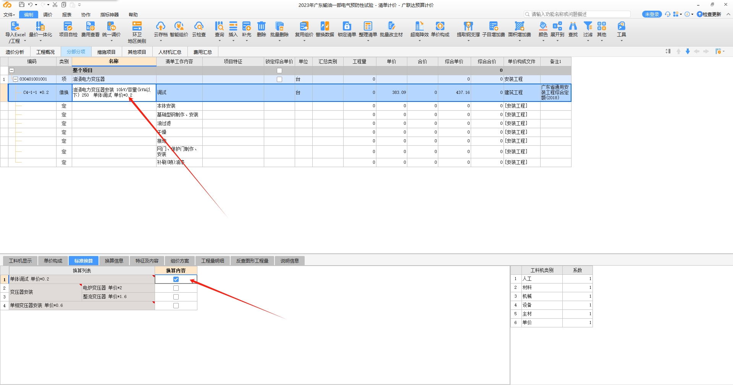Expand dropdown arrow under 量价一体化
The height and width of the screenshot is (385, 733).
point(40,40)
